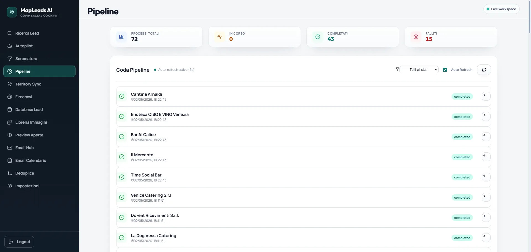
Task: Open details arrow for Cantina Arnaldi
Action: coord(486,96)
